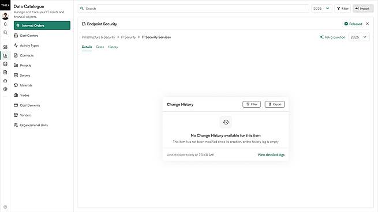Select the bar chart icon in rail
This screenshot has height=212, width=378.
5,55
